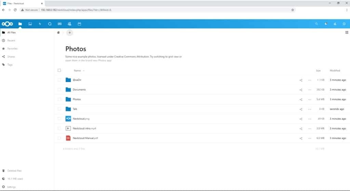Open the Photos app icon in header

pos(30,24)
